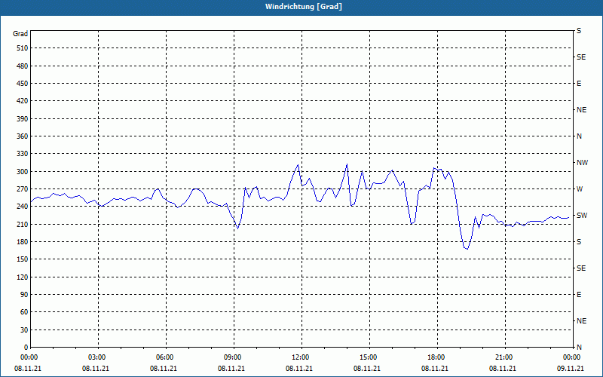Click the 390 value on the Grad axis
The width and height of the screenshot is (603, 377).
coord(22,119)
